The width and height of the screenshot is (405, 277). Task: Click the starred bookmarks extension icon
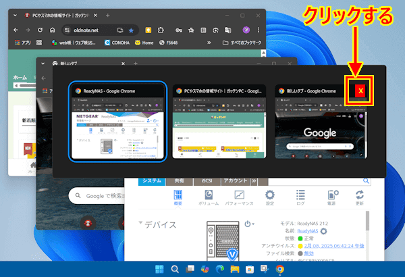pos(191,30)
